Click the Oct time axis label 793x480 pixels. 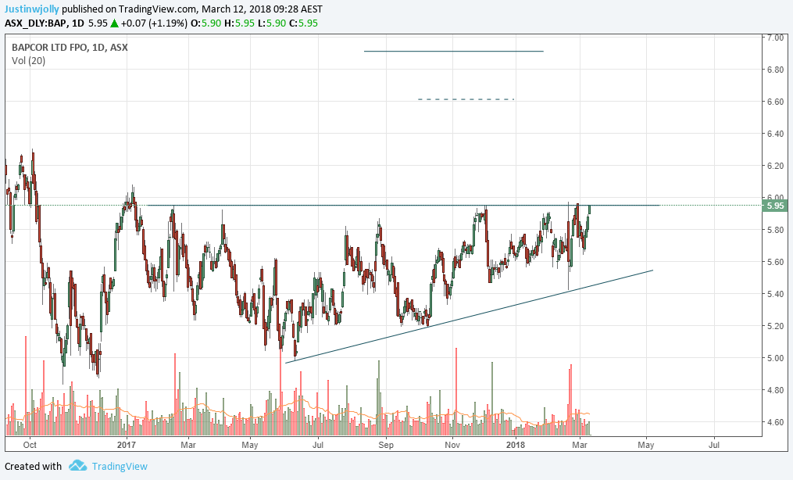tap(30, 445)
